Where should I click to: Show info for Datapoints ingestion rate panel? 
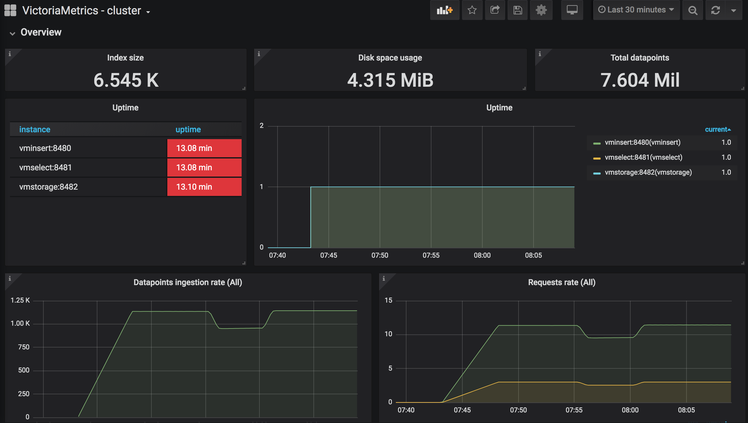tap(10, 278)
